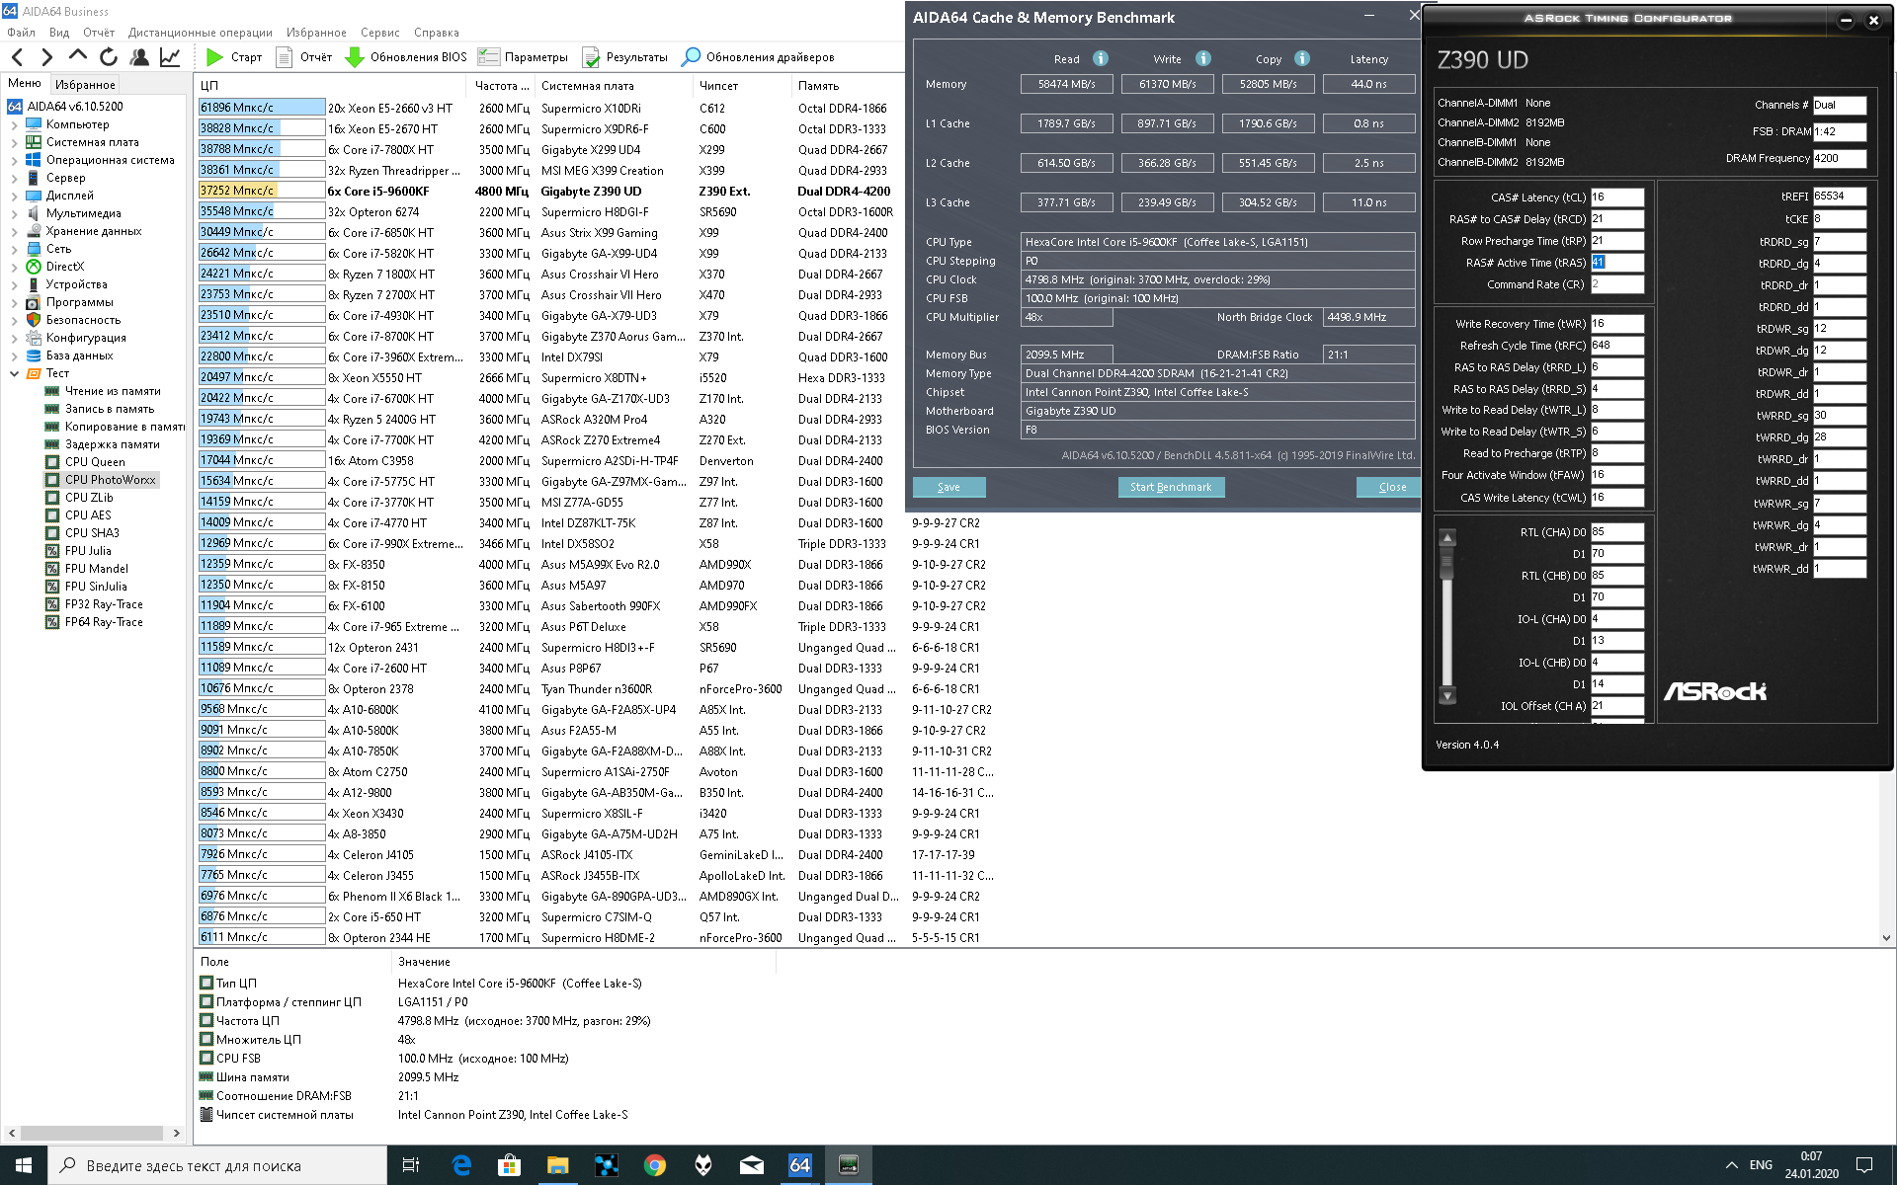Open BIOS updates green arrow button

coord(354,57)
